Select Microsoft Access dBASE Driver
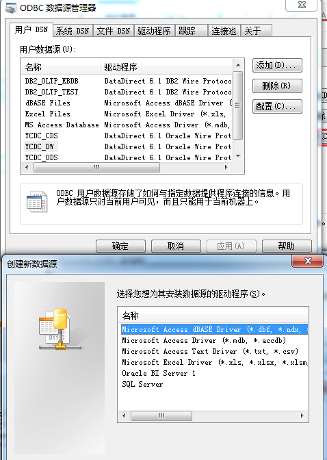This screenshot has width=327, height=460. (214, 330)
